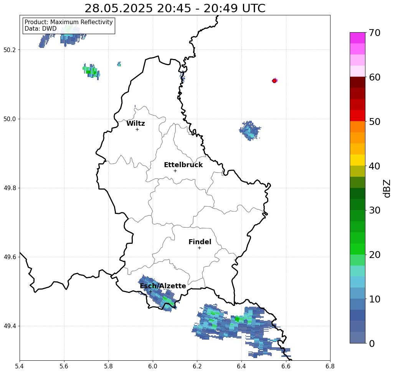Click colorbar tick label "20"
The height and width of the screenshot is (373, 395).
point(375,255)
